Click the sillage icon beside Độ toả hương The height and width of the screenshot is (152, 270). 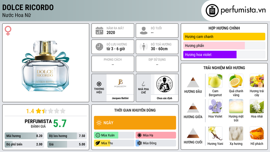tap(144, 47)
